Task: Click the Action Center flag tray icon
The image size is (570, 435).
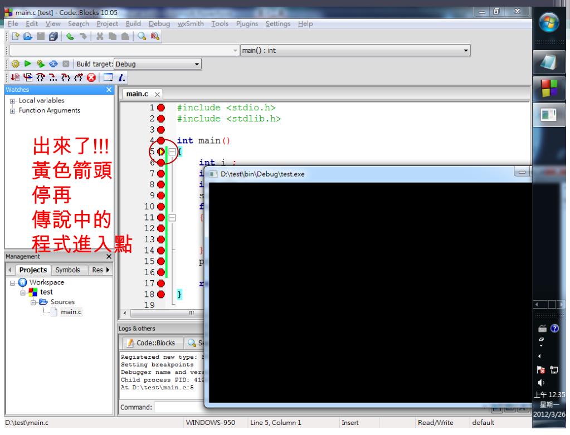Action: coord(541,370)
